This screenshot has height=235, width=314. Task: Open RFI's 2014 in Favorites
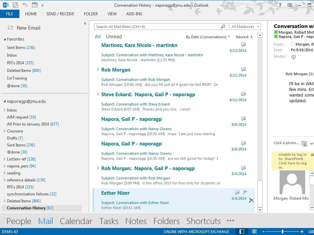[x=20, y=63]
